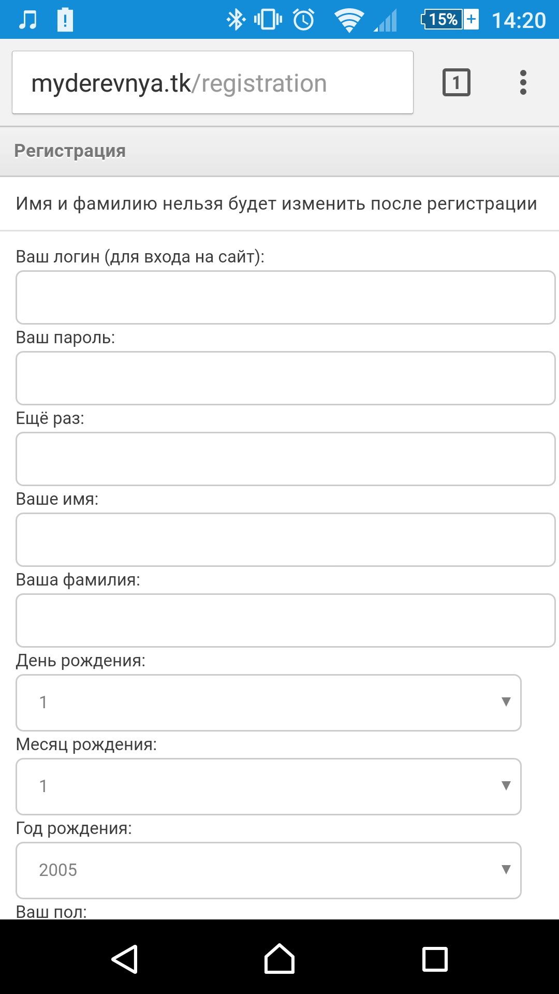This screenshot has width=559, height=994.
Task: Tap the battery warning notification icon
Action: coord(65,20)
